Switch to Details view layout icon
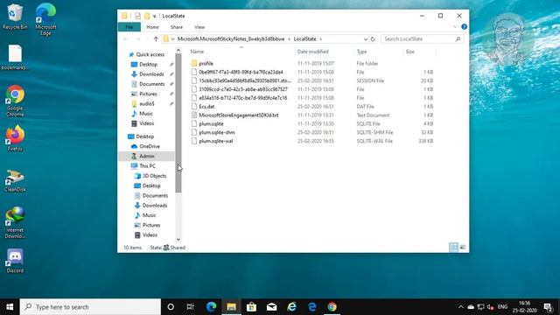 click(453, 247)
